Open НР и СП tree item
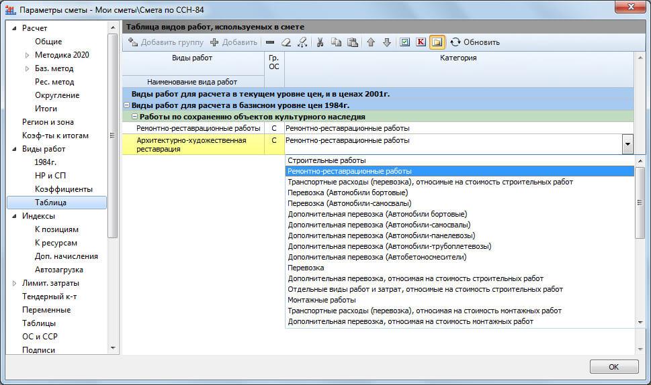This screenshot has width=651, height=385. click(x=50, y=176)
